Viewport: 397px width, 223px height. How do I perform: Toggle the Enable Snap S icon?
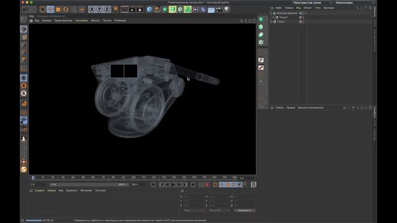point(24,78)
